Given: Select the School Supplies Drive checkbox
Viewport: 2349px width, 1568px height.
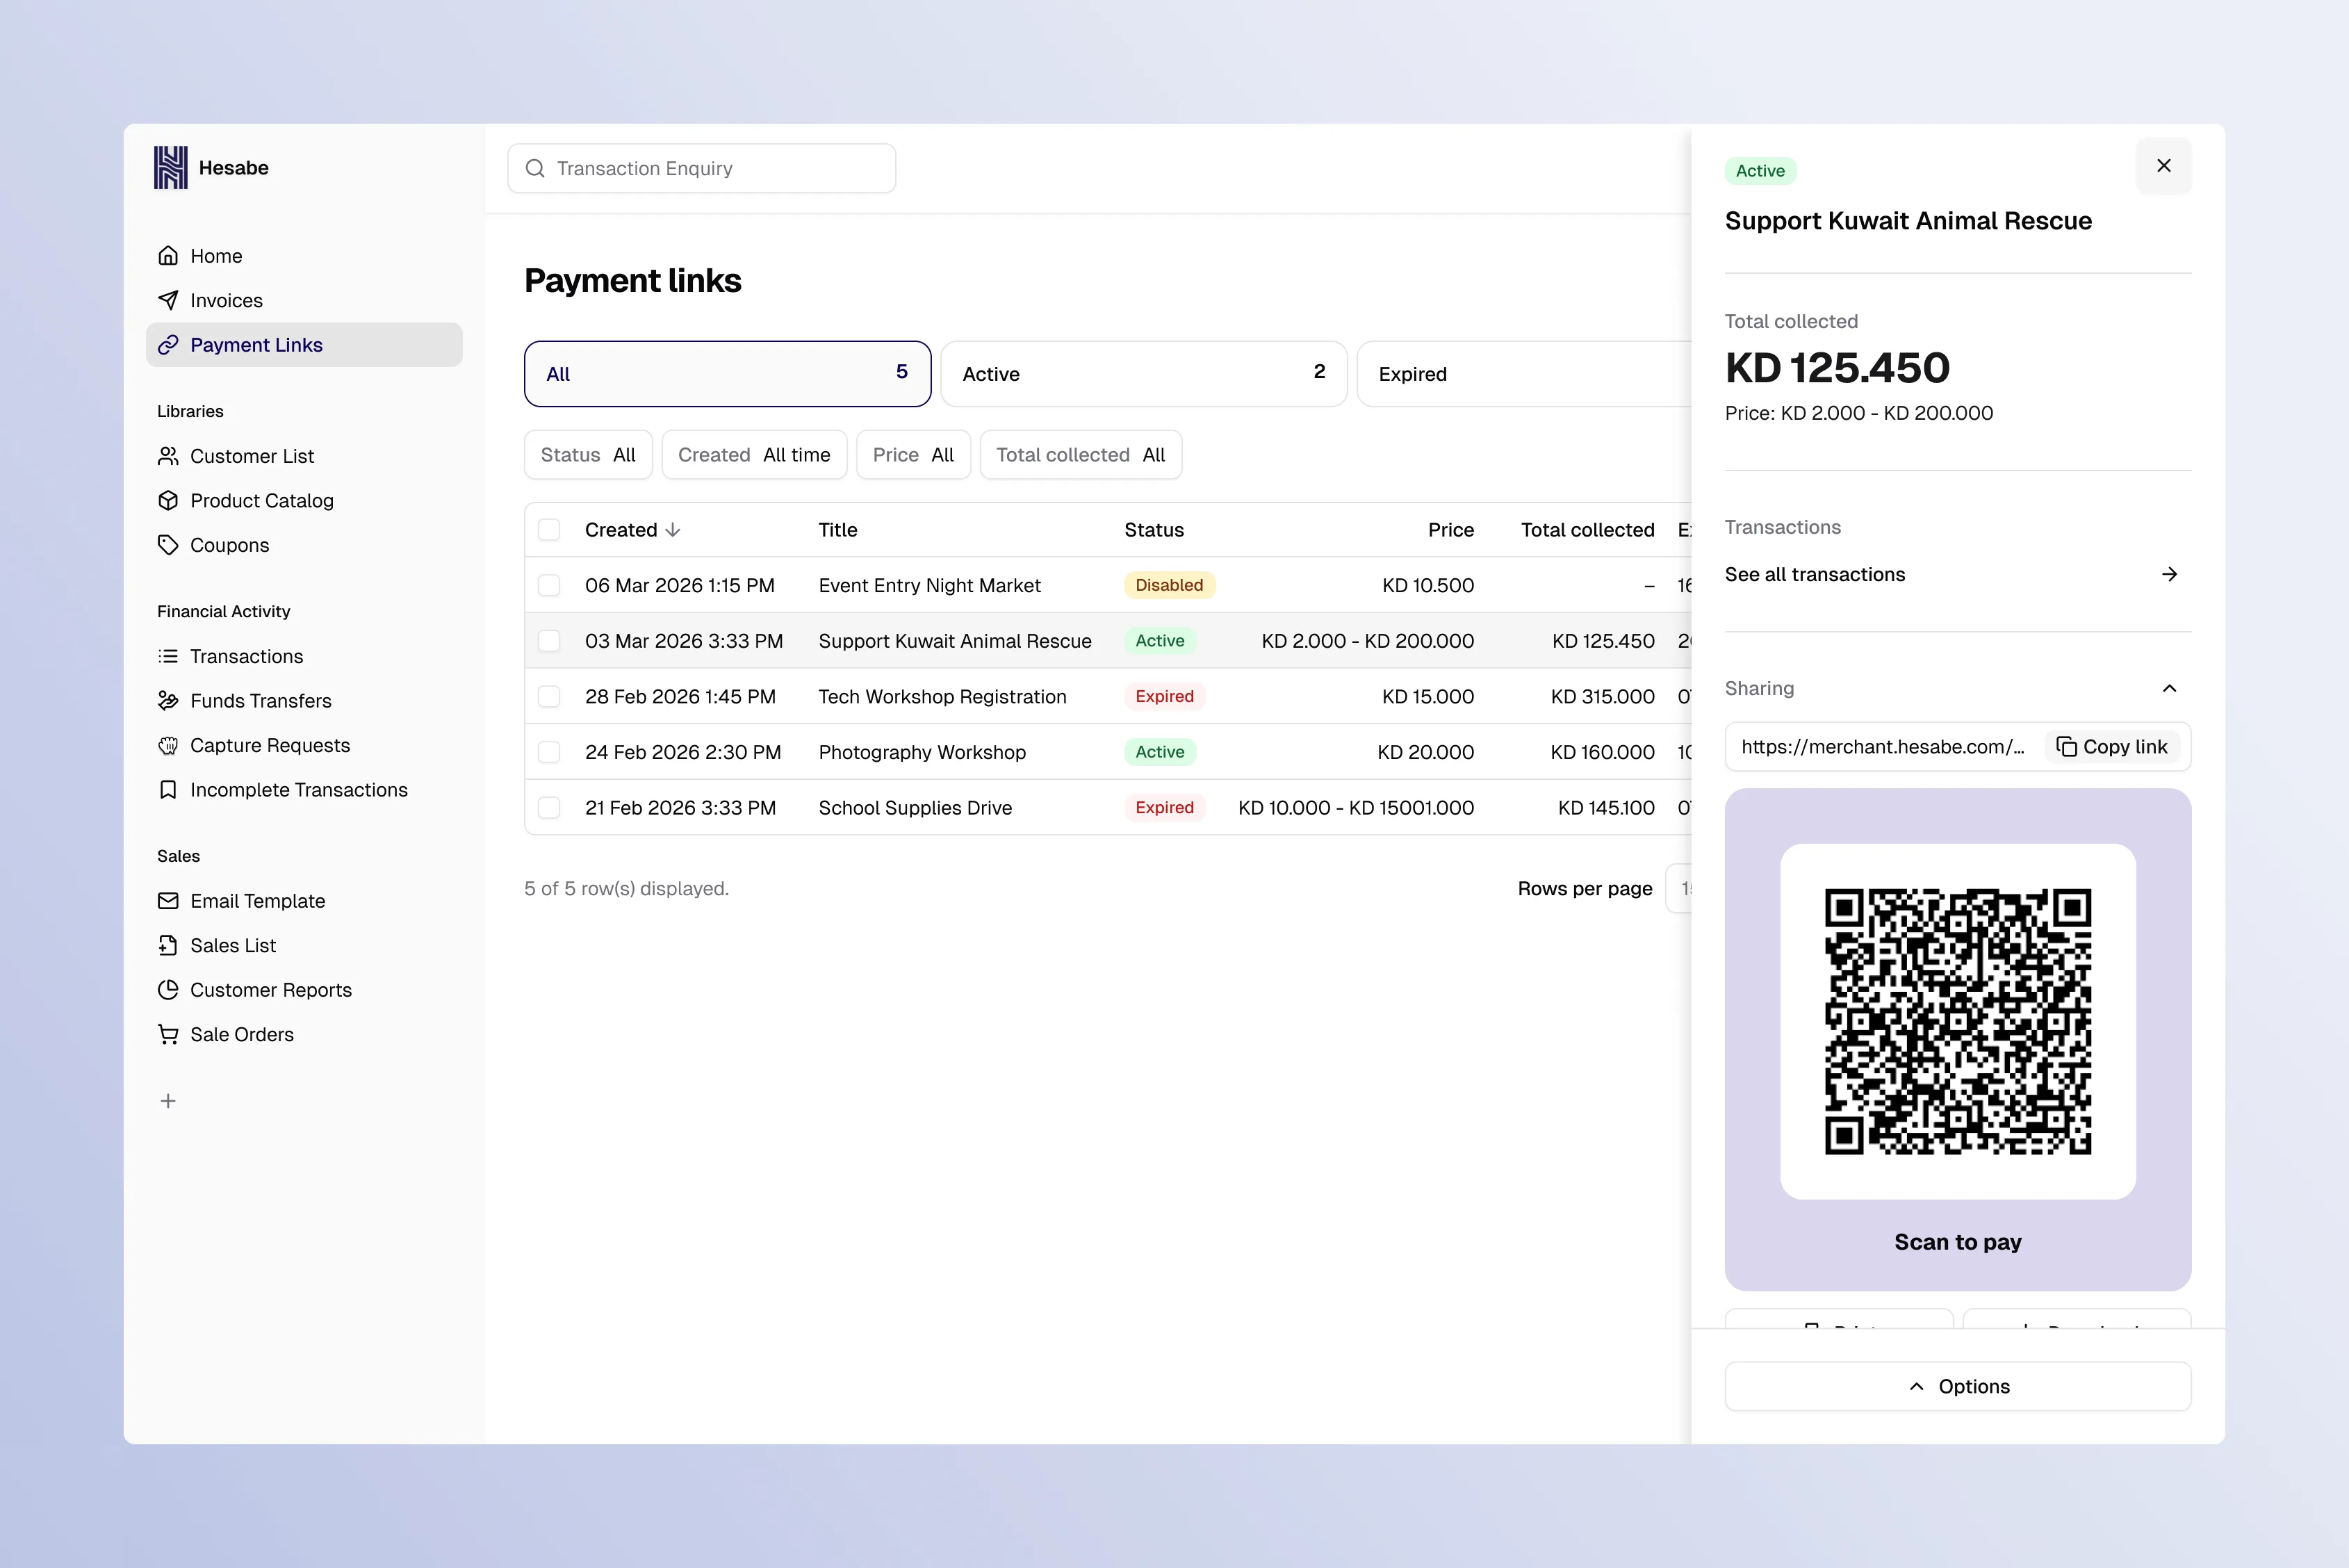Looking at the screenshot, I should pos(549,807).
